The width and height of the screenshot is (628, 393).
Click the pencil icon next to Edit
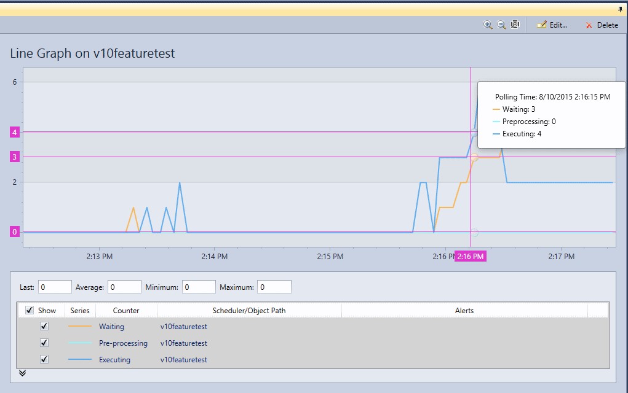click(541, 25)
